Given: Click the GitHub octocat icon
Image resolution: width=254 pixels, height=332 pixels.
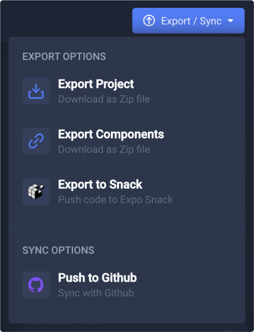Looking at the screenshot, I should pyautogui.click(x=36, y=285).
